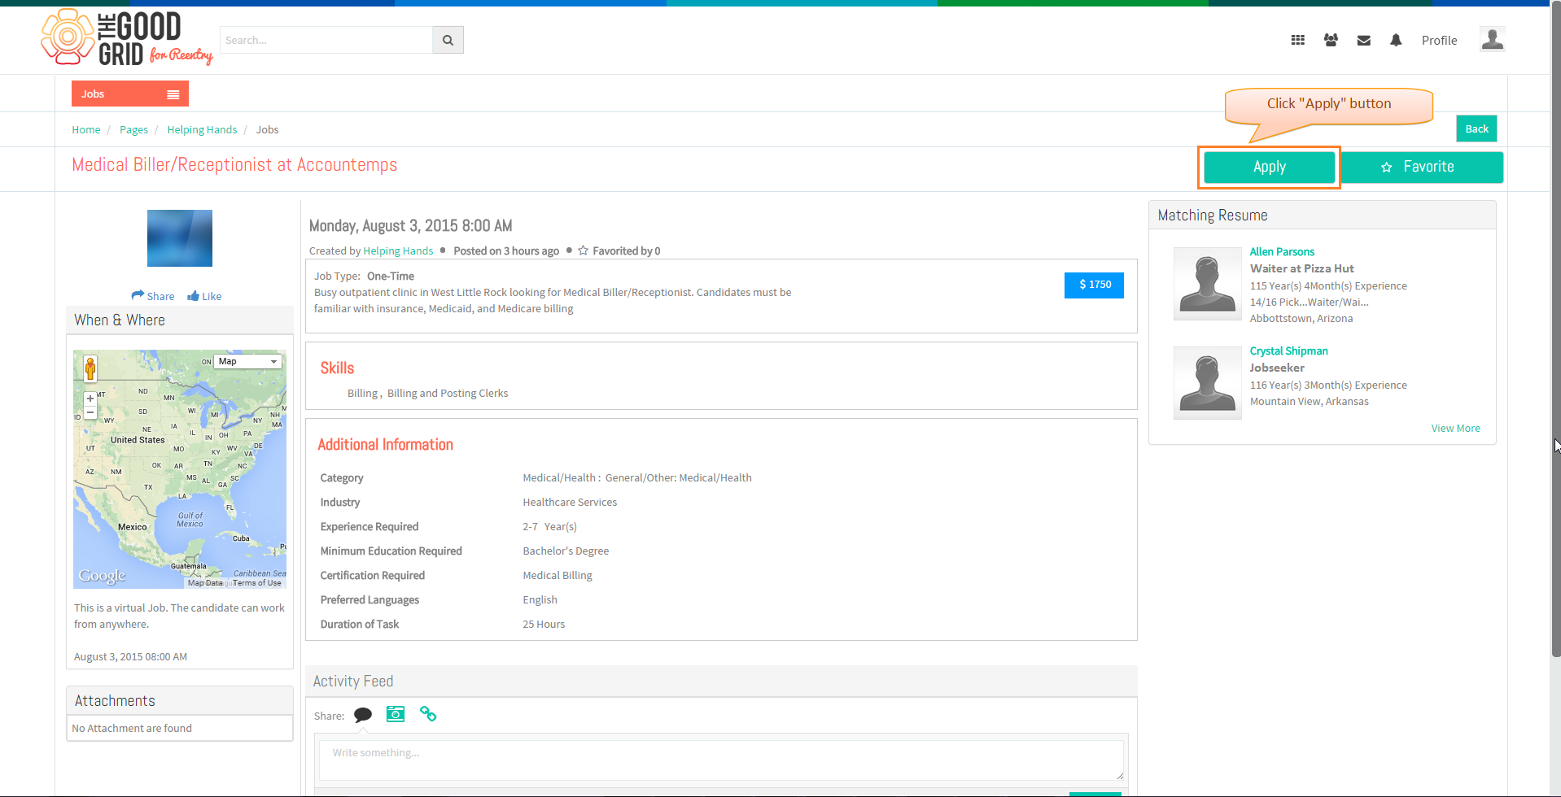Click the map Terms of Use link
Viewport: 1561px width, 797px height.
[x=257, y=582]
